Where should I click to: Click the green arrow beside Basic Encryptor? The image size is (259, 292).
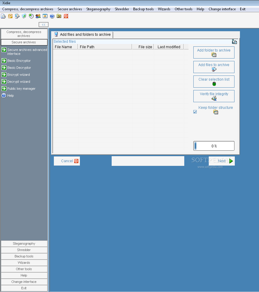[x=4, y=61]
